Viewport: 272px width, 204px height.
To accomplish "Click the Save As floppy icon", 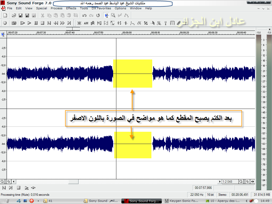I will coord(27,15).
